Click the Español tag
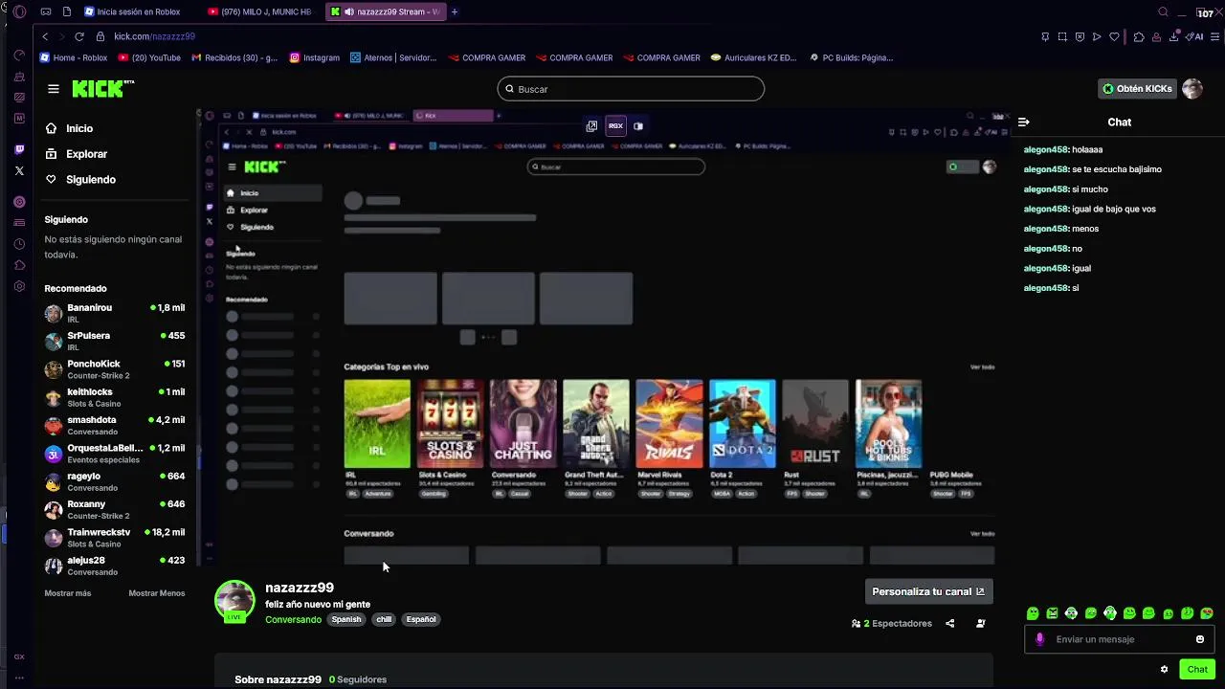 point(421,619)
